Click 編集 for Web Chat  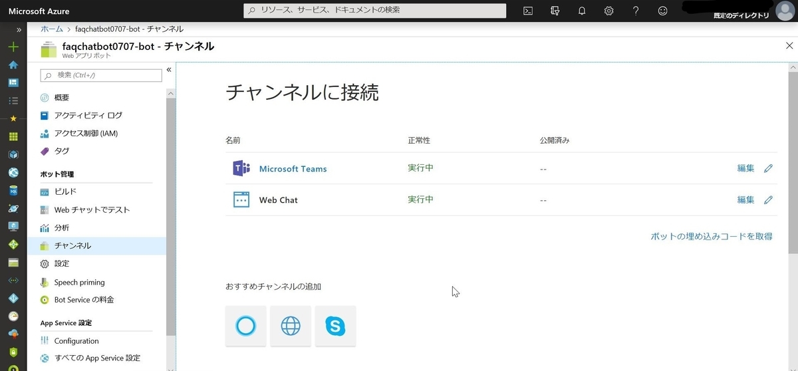pos(745,199)
